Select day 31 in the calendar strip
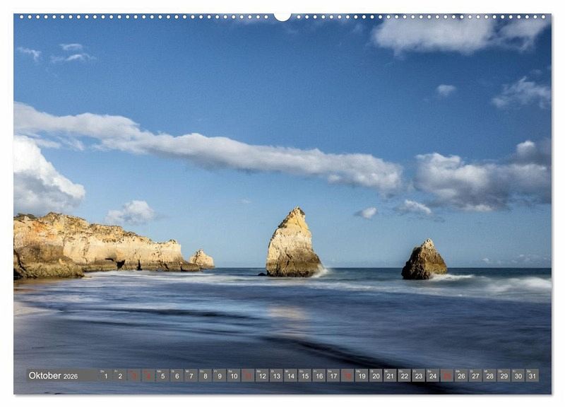565x408 pixels. click(533, 375)
